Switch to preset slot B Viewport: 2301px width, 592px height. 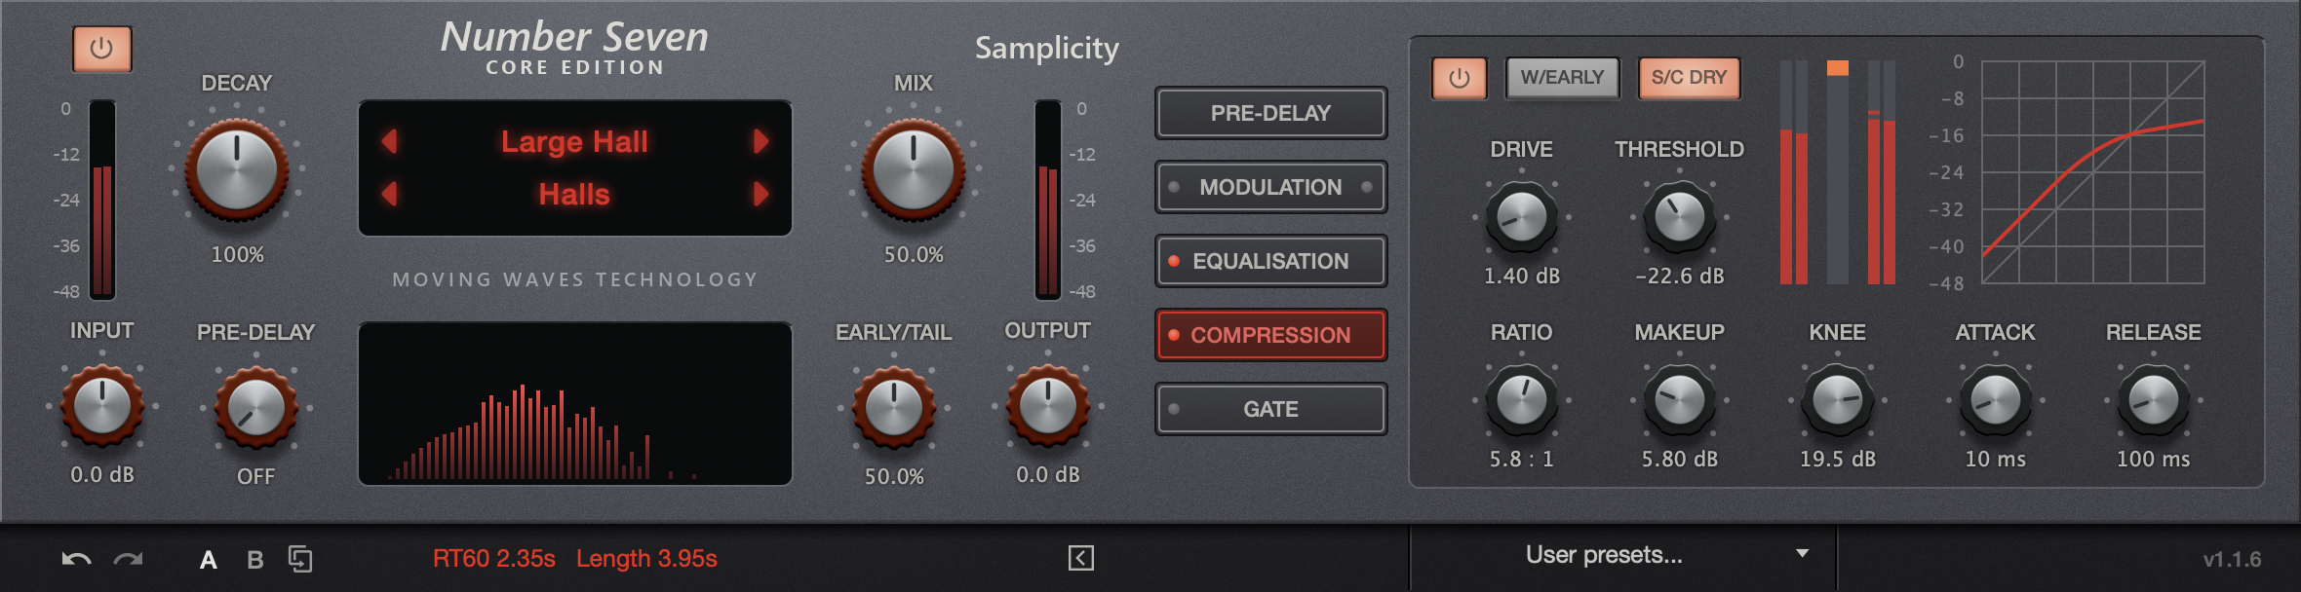click(255, 560)
